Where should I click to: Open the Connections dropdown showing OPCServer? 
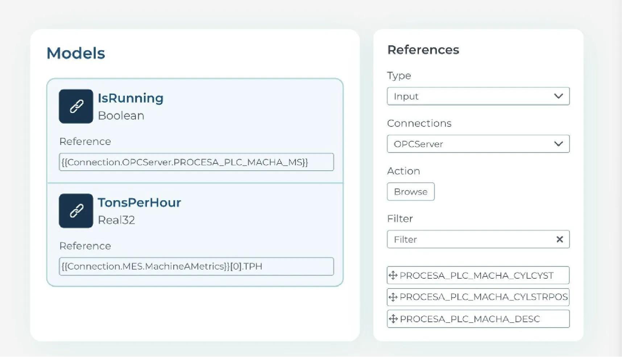pos(478,144)
